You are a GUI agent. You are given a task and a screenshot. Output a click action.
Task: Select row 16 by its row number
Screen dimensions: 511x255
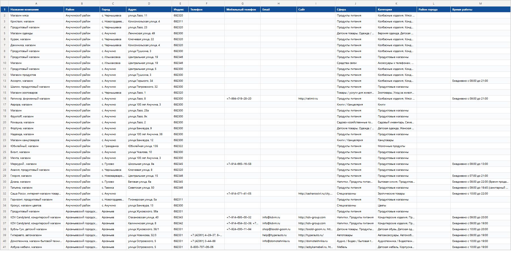4,99
